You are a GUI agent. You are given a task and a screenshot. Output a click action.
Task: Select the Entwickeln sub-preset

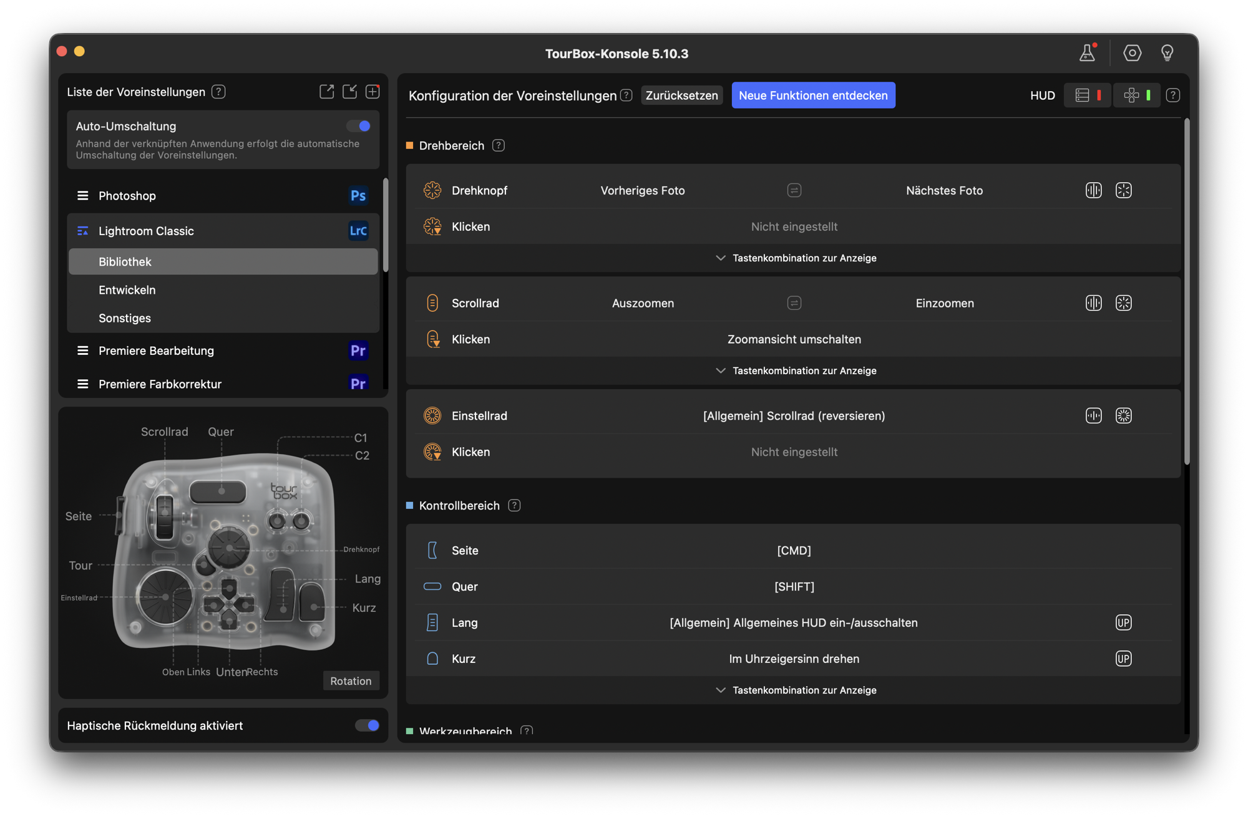pyautogui.click(x=127, y=290)
